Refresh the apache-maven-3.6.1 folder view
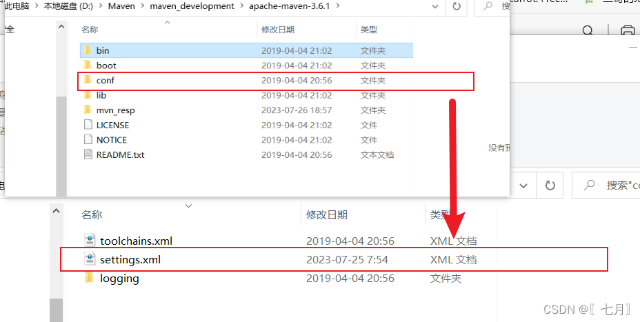The height and width of the screenshot is (322, 640). click(x=457, y=6)
